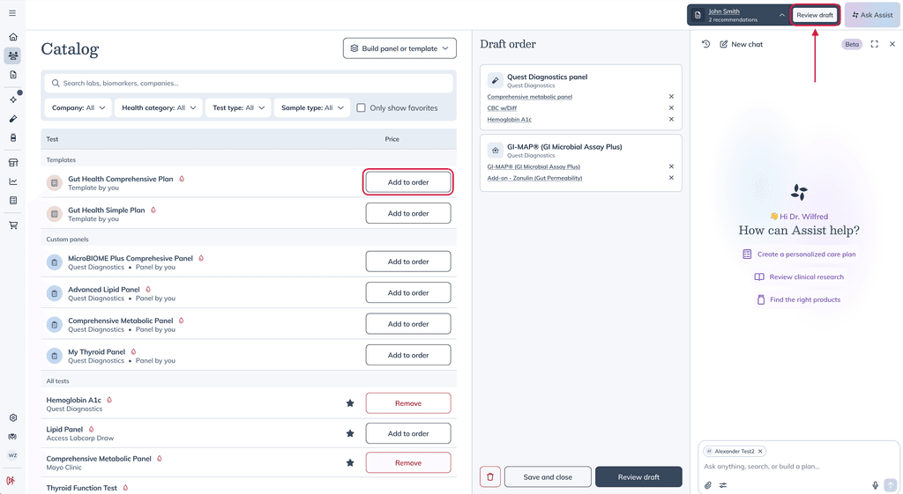Open the document icon in sidebar
Viewport: 903px width, 494px height.
(12, 75)
